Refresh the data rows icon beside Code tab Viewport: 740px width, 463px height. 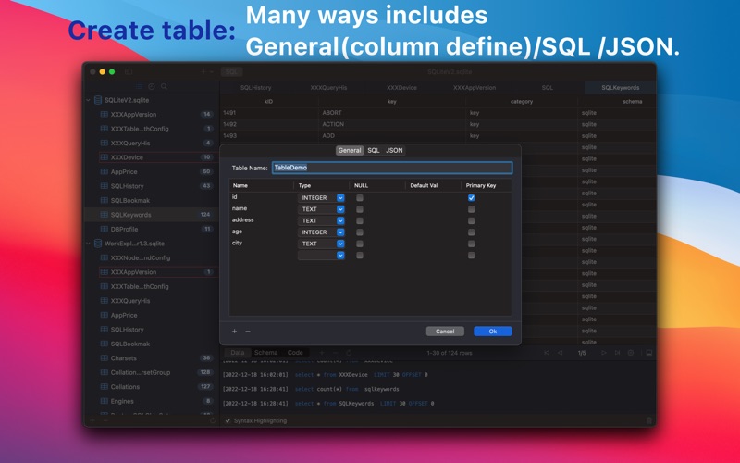(349, 353)
